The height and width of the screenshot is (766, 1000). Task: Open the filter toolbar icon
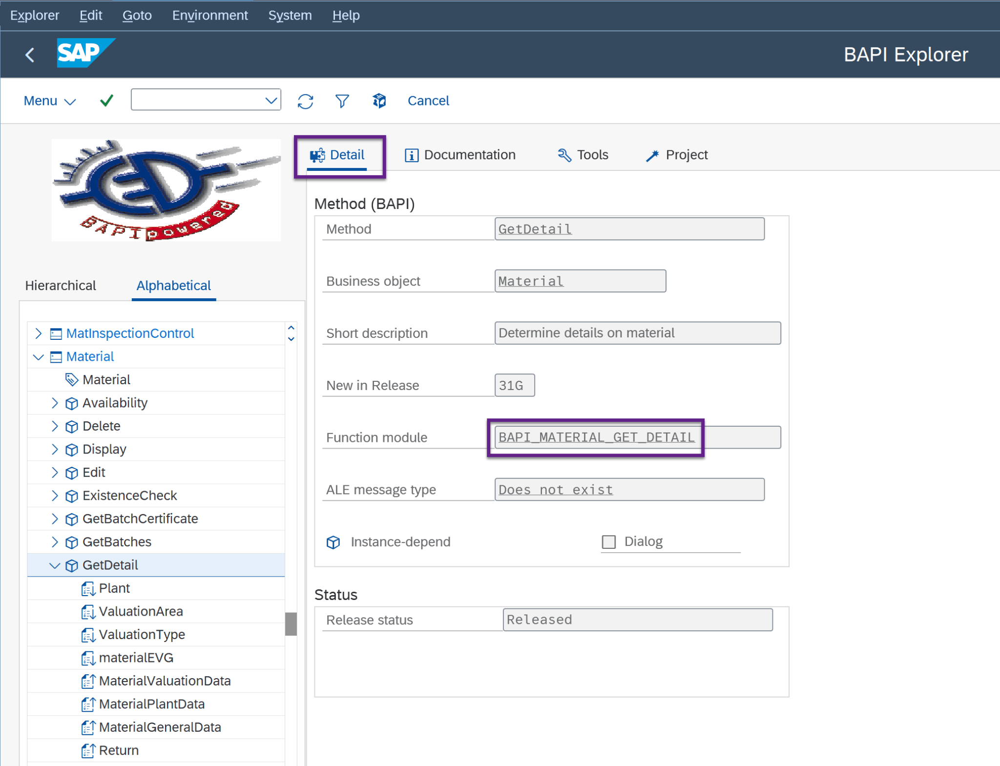342,101
